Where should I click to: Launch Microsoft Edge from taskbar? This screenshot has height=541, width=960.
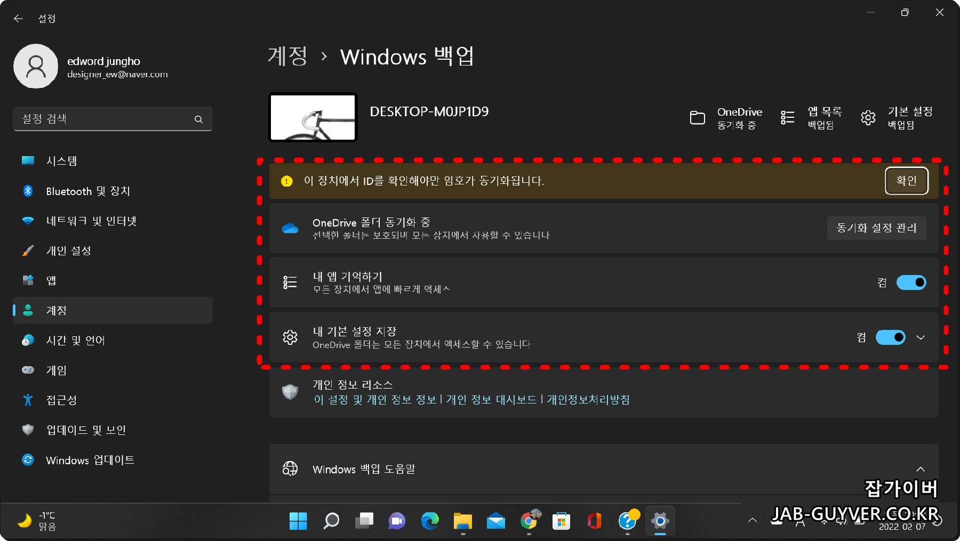point(430,521)
